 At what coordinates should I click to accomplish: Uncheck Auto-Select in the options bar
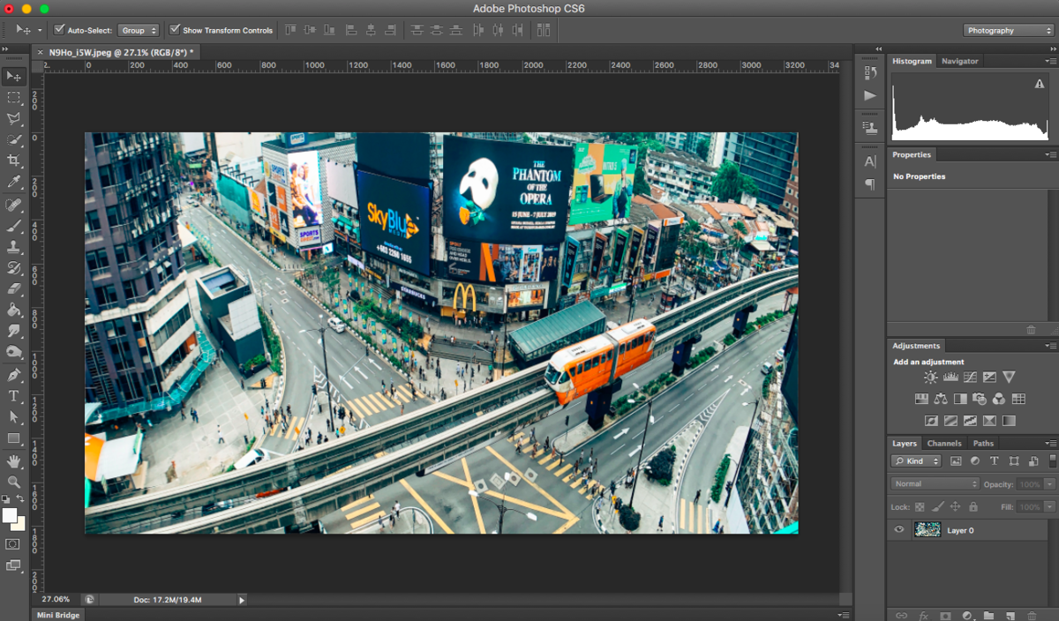(59, 29)
